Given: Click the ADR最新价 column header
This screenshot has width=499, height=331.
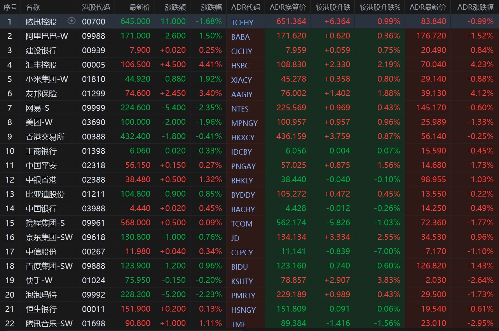Looking at the screenshot, I should point(428,7).
